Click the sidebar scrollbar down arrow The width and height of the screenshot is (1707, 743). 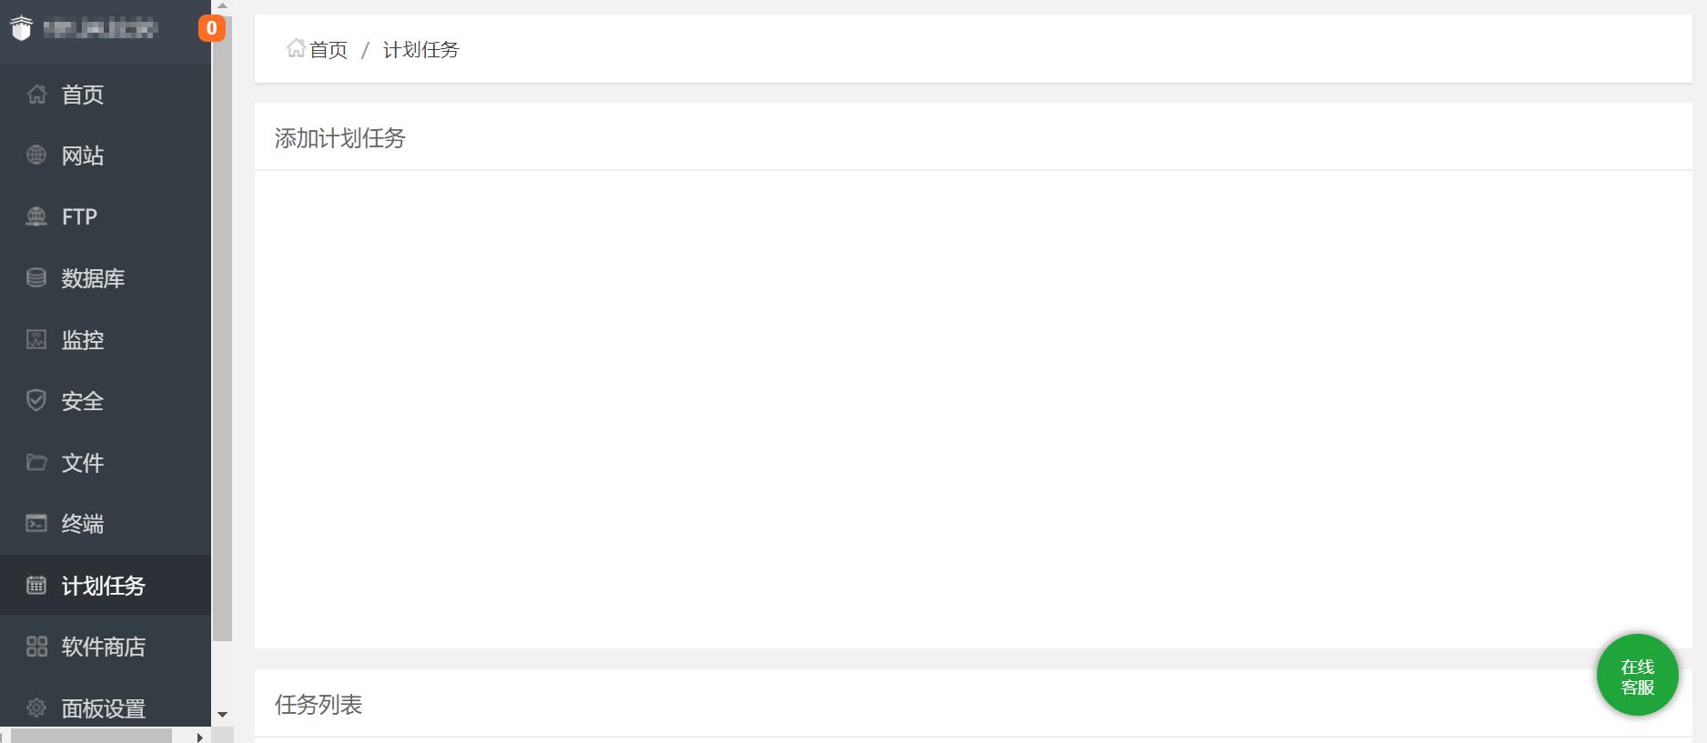point(222,715)
